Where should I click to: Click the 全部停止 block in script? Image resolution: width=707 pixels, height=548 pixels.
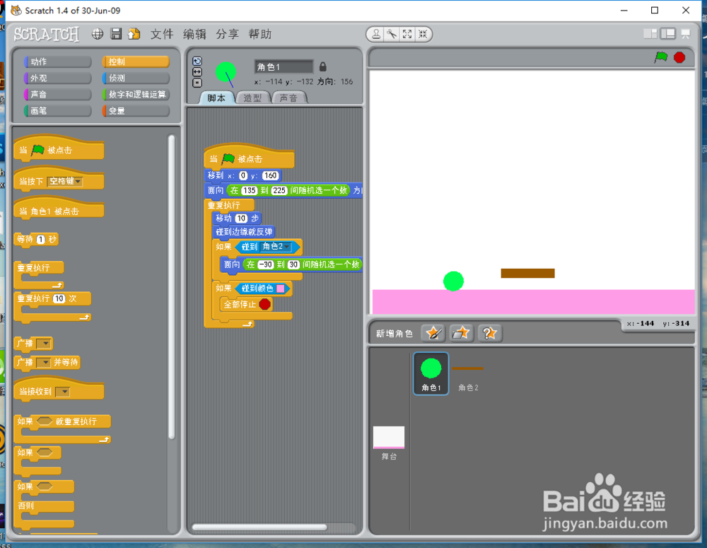pos(246,305)
